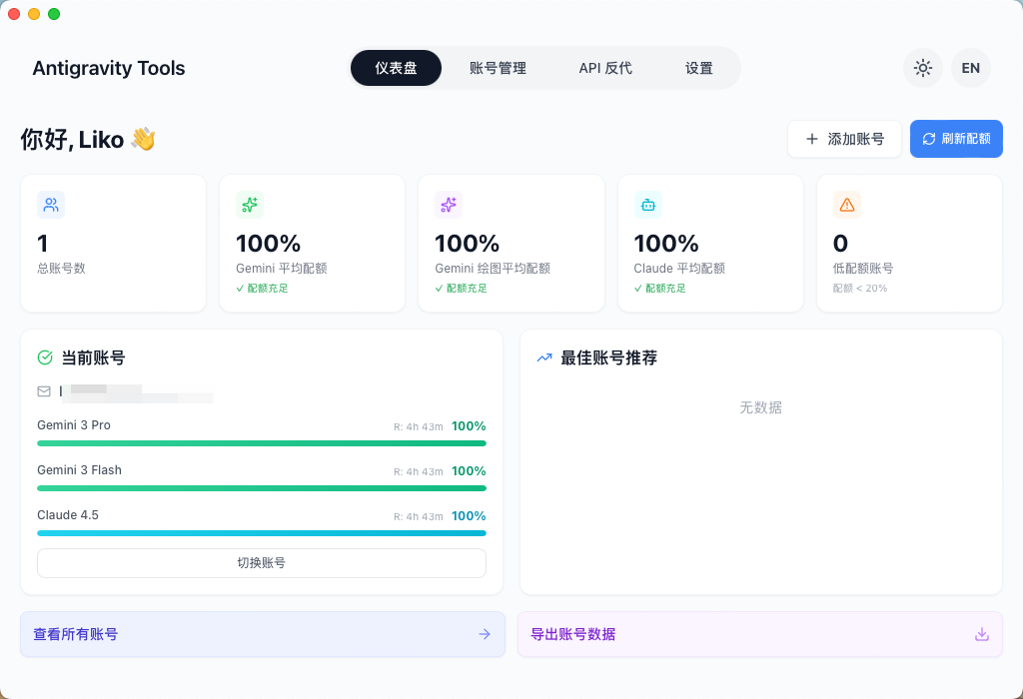The width and height of the screenshot is (1023, 699).
Task: Click the warning triangle icon on 低配额账号 card
Action: click(x=847, y=205)
